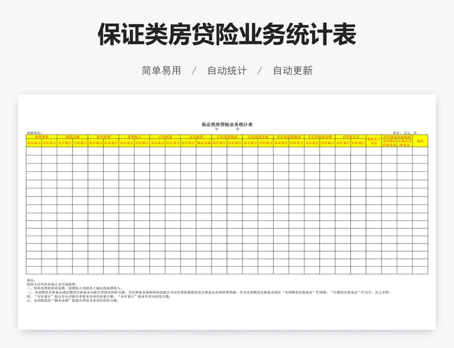This screenshot has width=454, height=348.
Task: Click the 非正常批退金额 header cell
Action: [320, 137]
